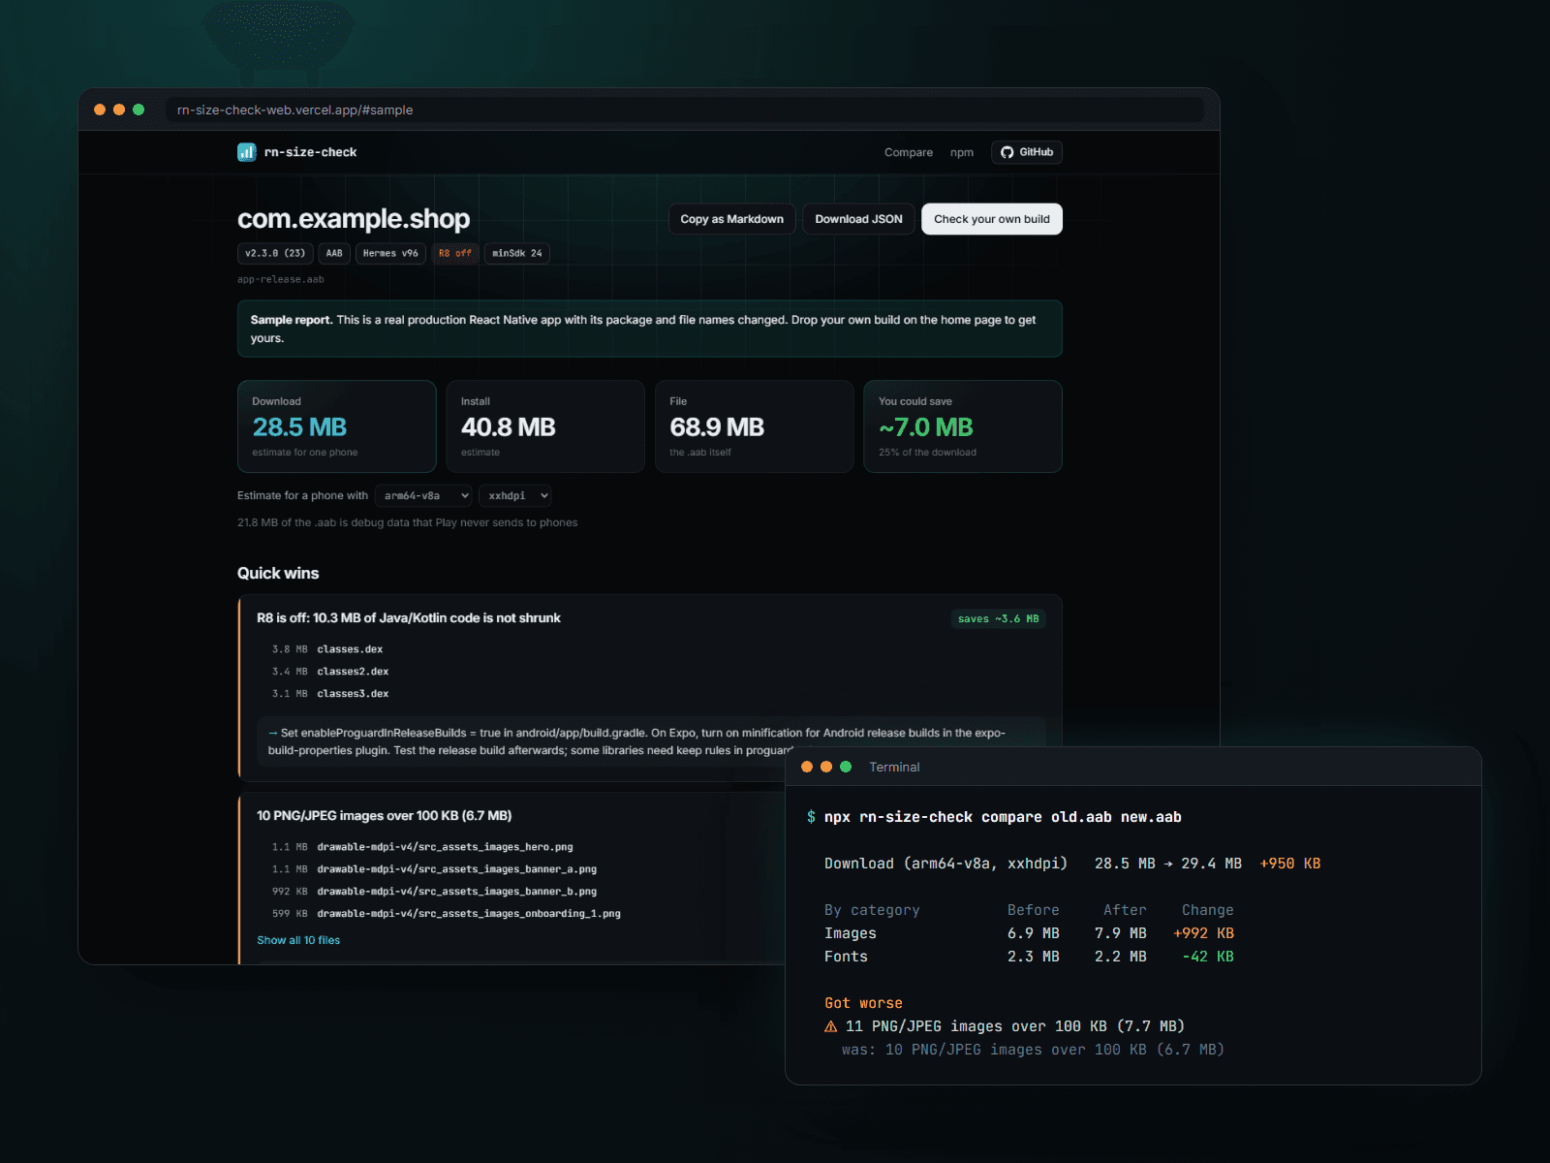Click the src_assets_images_onboarding_1.png row

click(446, 914)
